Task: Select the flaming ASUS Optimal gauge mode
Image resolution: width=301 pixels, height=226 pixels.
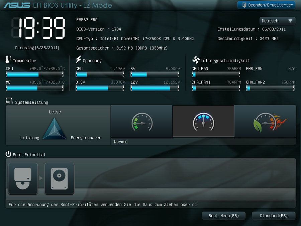Action: click(x=265, y=122)
